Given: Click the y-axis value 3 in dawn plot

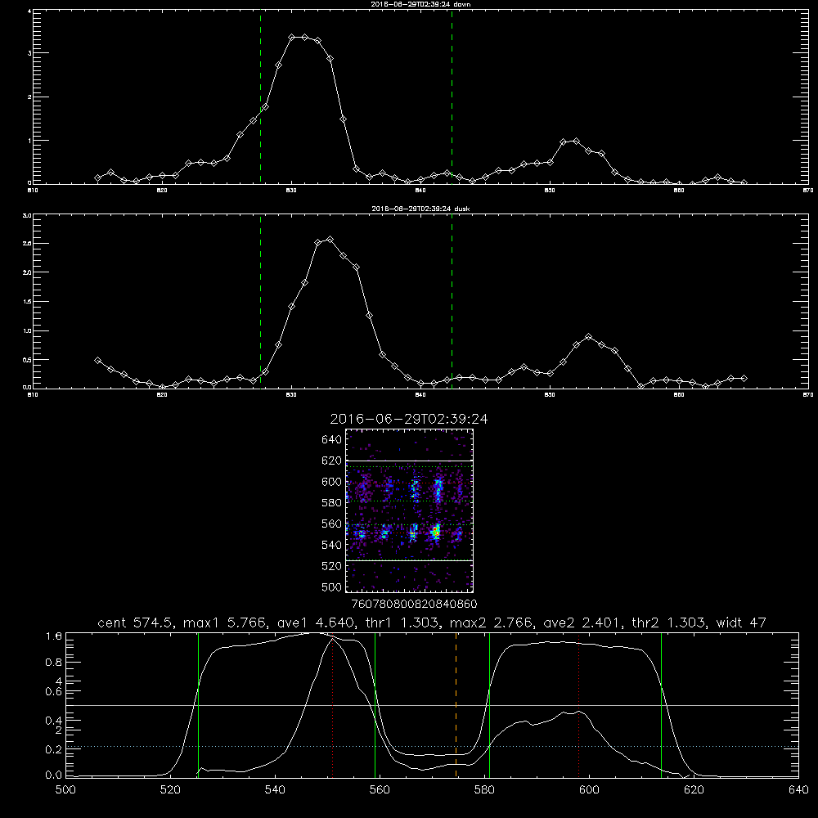Looking at the screenshot, I should tap(29, 53).
